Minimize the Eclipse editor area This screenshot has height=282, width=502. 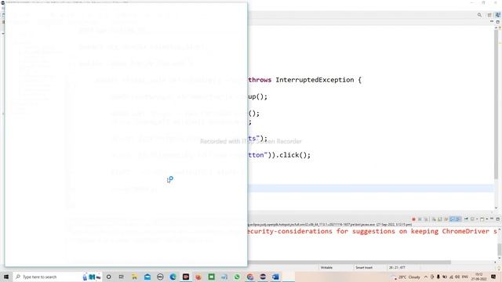click(x=492, y=22)
